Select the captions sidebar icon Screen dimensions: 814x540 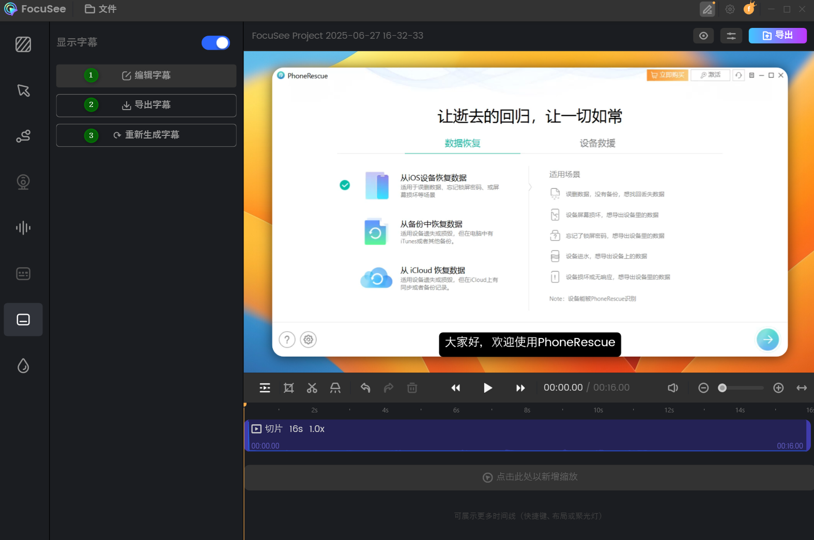click(23, 319)
